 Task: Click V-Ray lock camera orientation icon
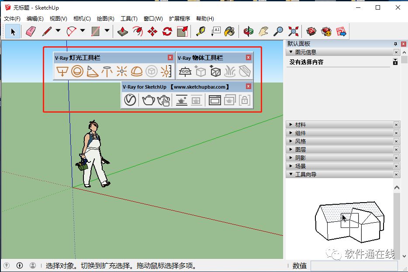click(x=245, y=100)
